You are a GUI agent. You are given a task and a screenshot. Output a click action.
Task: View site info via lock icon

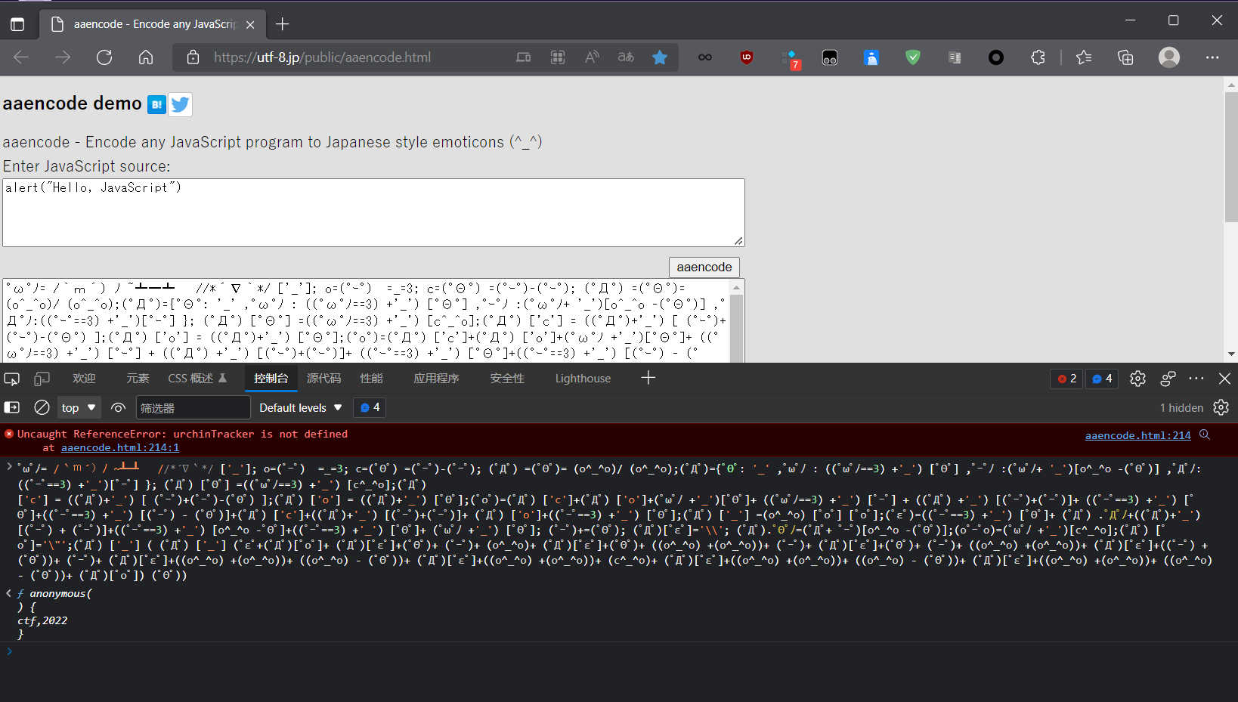pos(193,57)
